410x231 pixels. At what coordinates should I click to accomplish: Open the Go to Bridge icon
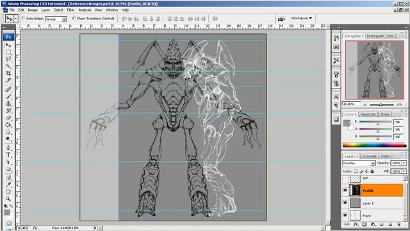[x=281, y=19]
